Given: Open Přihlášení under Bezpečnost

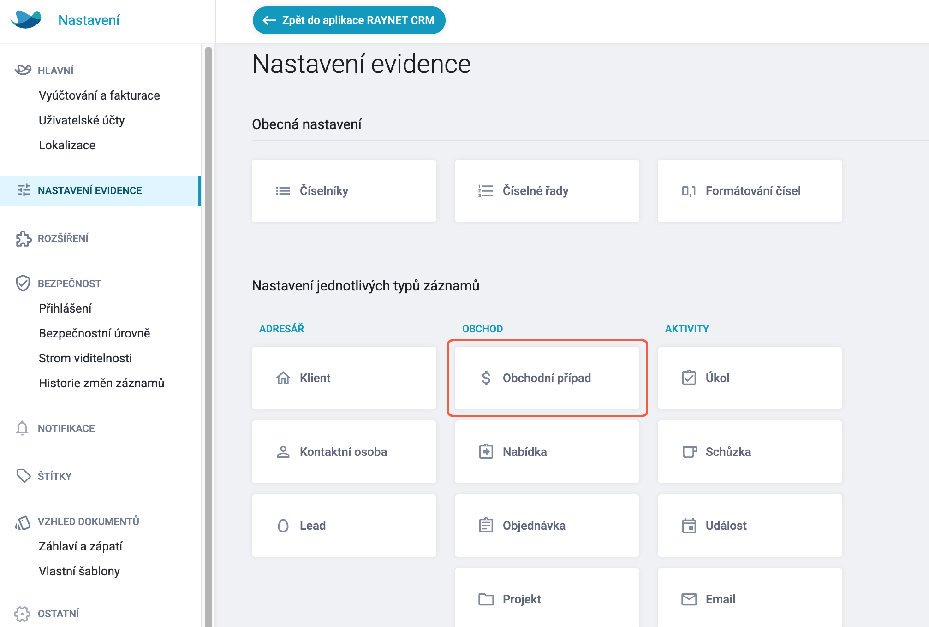Looking at the screenshot, I should click(x=65, y=308).
